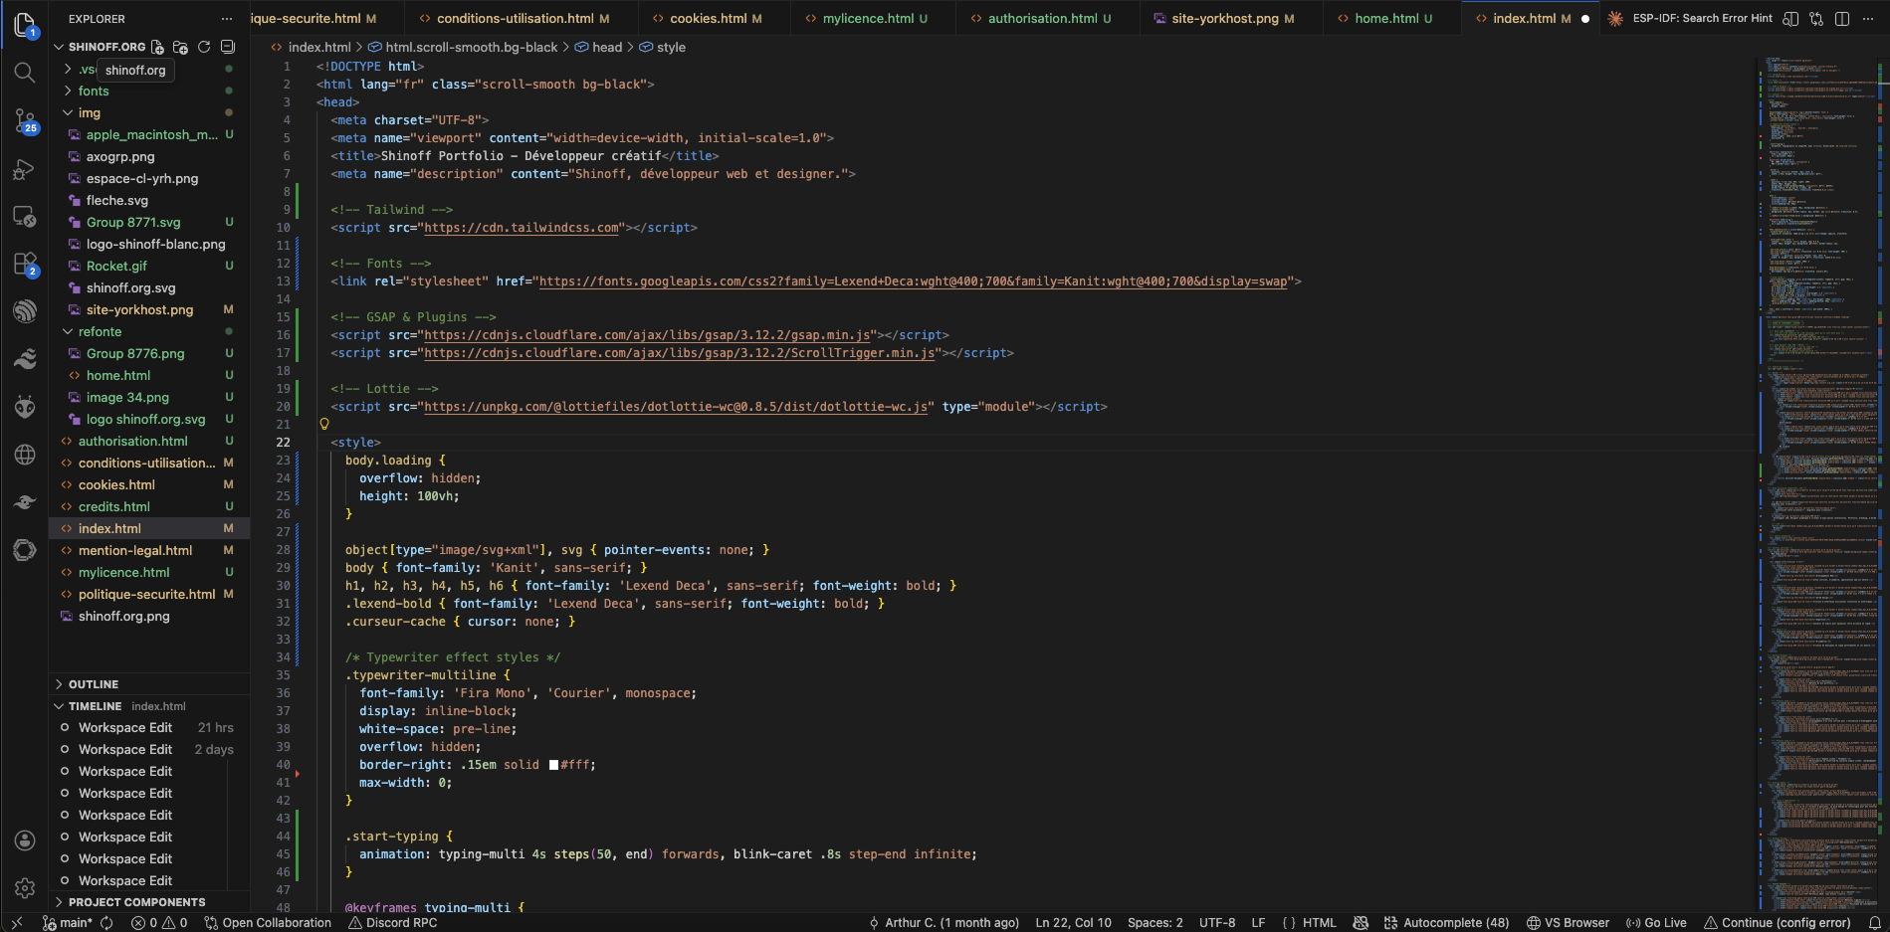Open the Manage gear icon

pyautogui.click(x=24, y=887)
